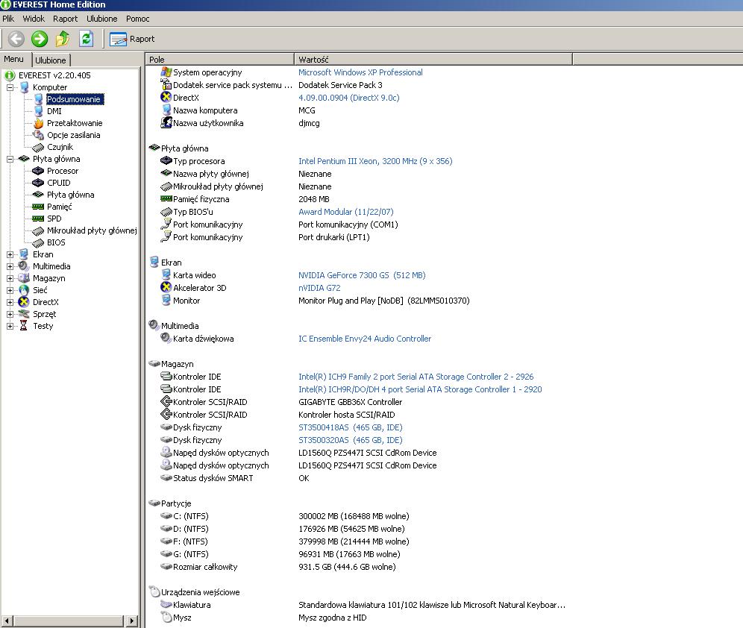Viewport: 743px width, 628px height.
Task: Open NVIDIA GeForce 7300 GS link
Action: pos(362,275)
